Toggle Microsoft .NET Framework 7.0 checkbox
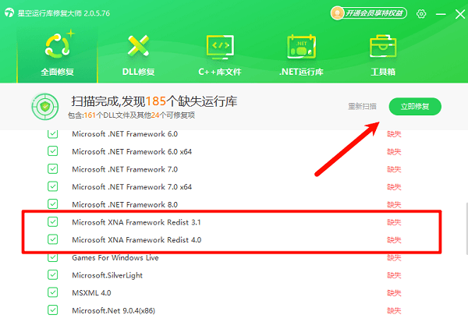The width and height of the screenshot is (468, 322). 53,169
